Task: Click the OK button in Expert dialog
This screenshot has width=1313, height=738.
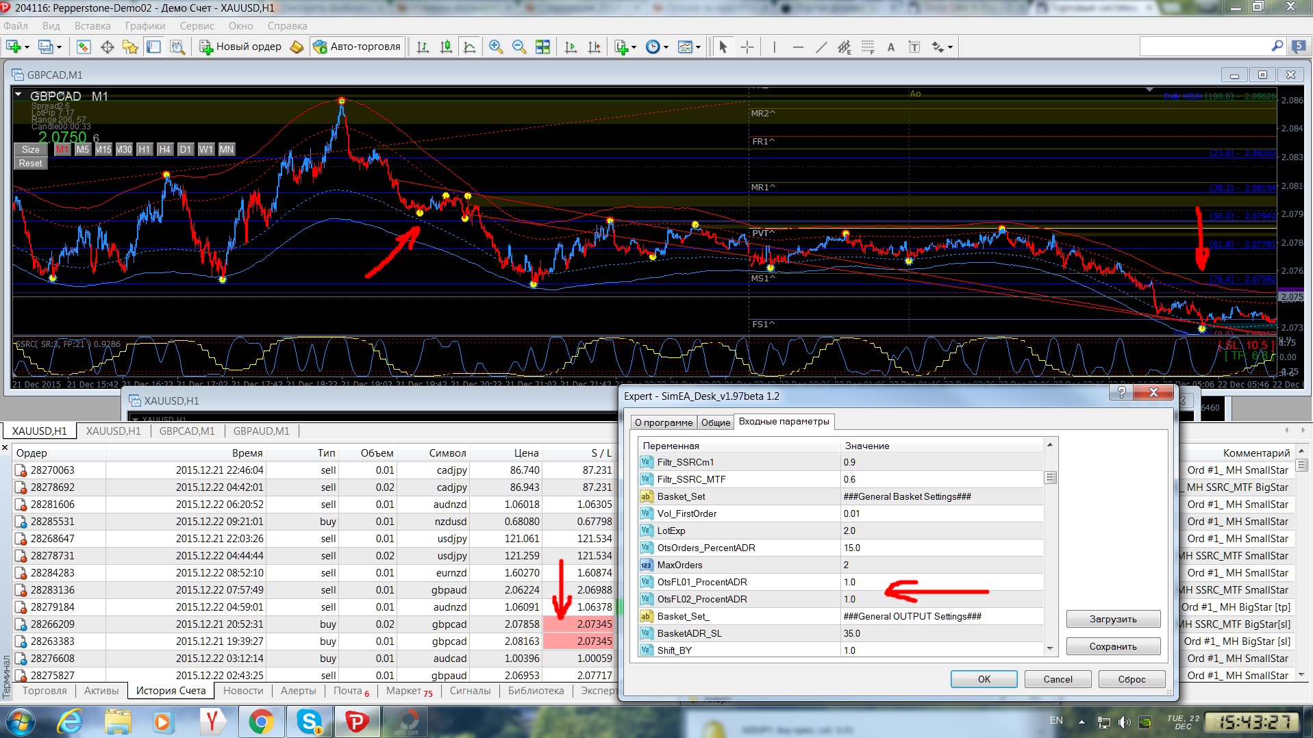Action: pos(984,679)
